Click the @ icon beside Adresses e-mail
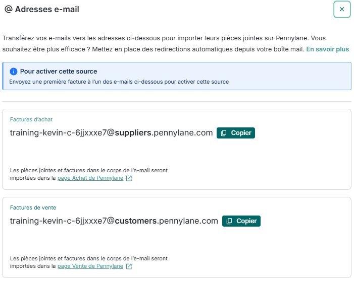The width and height of the screenshot is (354, 281). (x=8, y=10)
